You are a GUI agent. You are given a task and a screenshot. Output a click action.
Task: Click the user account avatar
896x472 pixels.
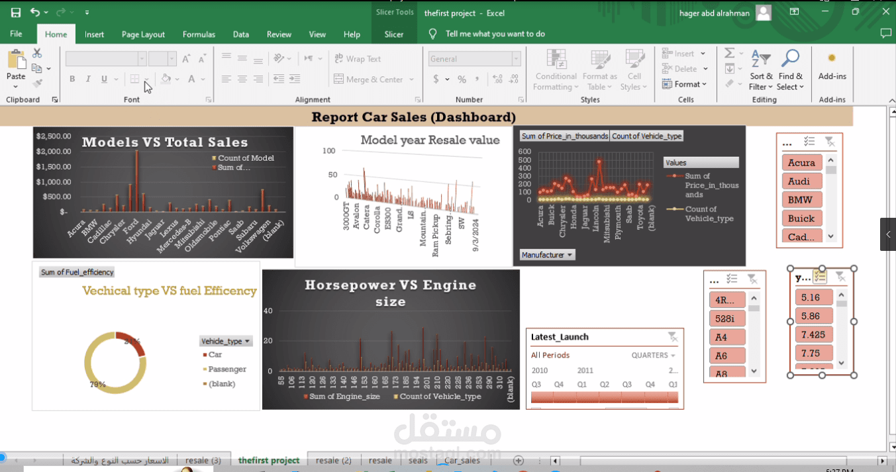[x=764, y=13]
